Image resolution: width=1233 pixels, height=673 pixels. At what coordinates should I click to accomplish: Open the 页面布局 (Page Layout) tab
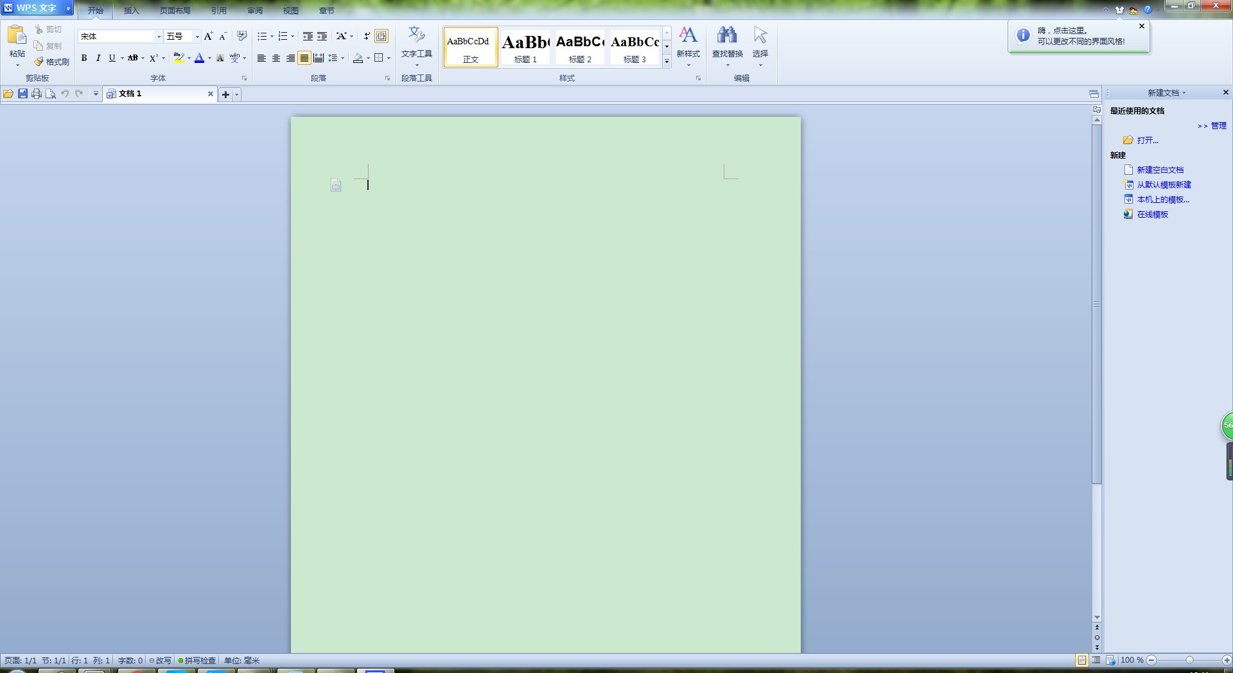(x=175, y=11)
